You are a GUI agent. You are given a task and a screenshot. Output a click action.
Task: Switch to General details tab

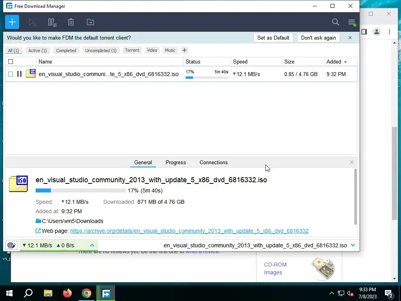(x=143, y=163)
